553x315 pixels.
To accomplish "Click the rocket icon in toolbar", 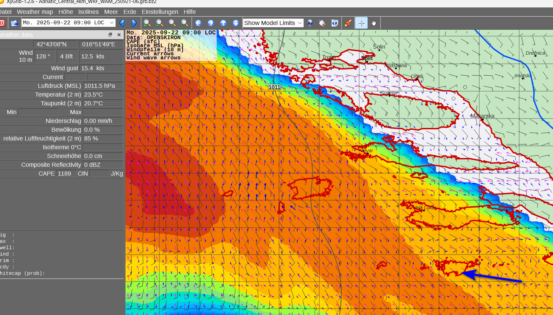I will point(348,23).
